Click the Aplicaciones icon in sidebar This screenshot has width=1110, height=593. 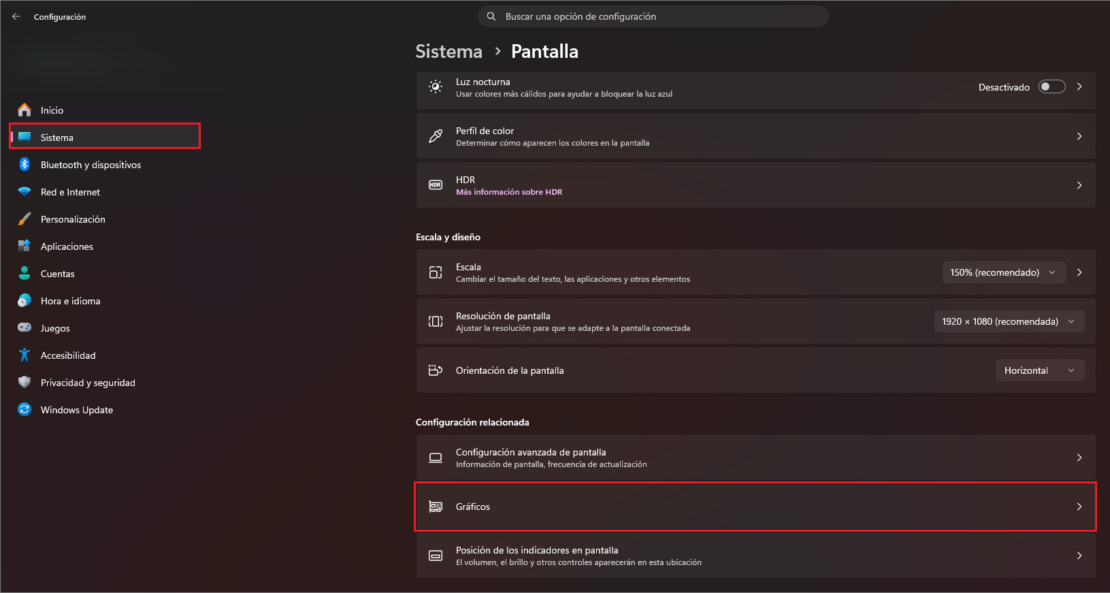25,246
